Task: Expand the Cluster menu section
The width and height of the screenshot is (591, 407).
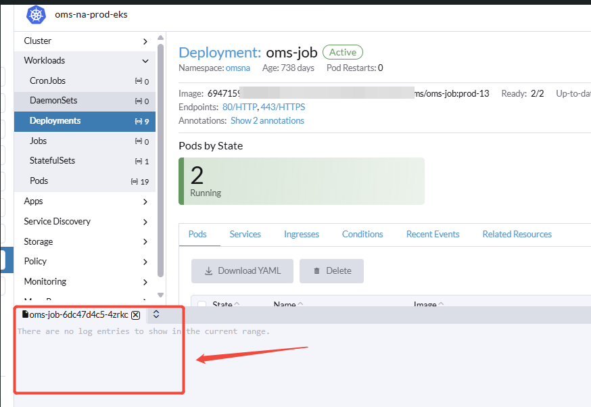Action: tap(145, 41)
